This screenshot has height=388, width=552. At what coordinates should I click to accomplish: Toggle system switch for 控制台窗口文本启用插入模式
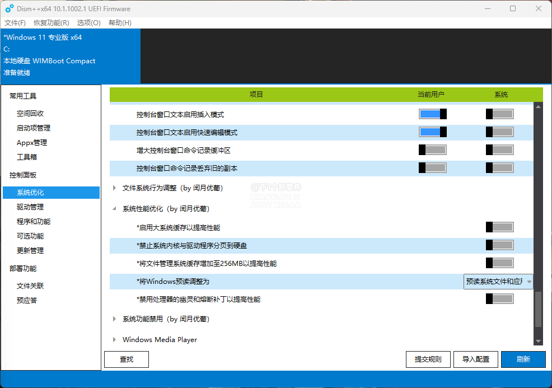click(499, 114)
